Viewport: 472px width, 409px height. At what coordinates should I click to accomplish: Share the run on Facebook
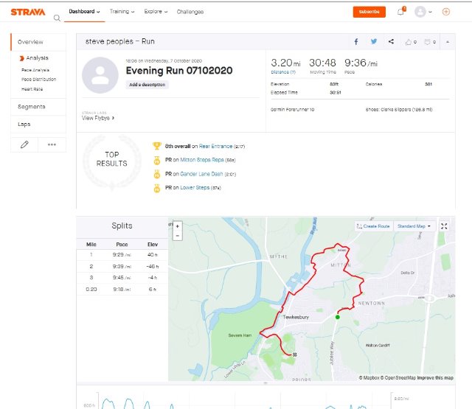[x=356, y=42]
